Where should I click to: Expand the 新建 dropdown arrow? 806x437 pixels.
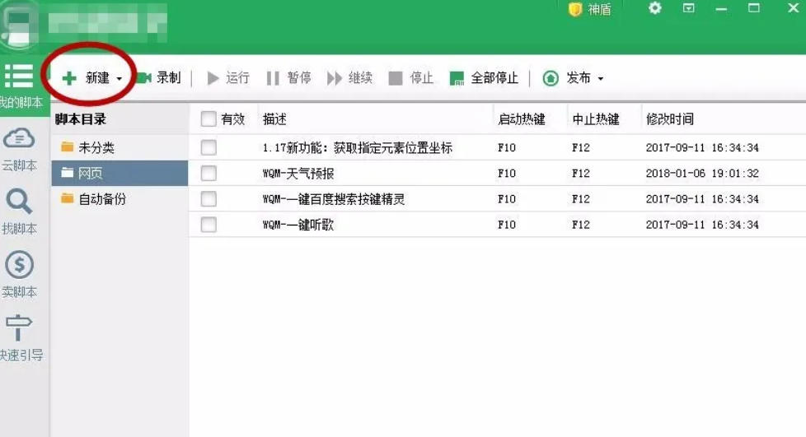(119, 79)
